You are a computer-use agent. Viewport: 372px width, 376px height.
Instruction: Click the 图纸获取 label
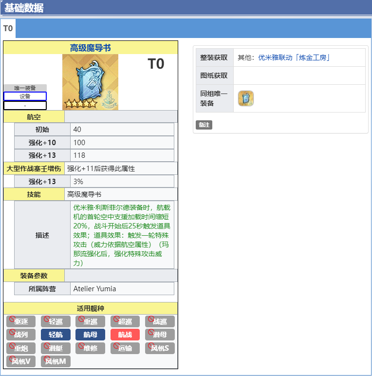[x=214, y=75]
